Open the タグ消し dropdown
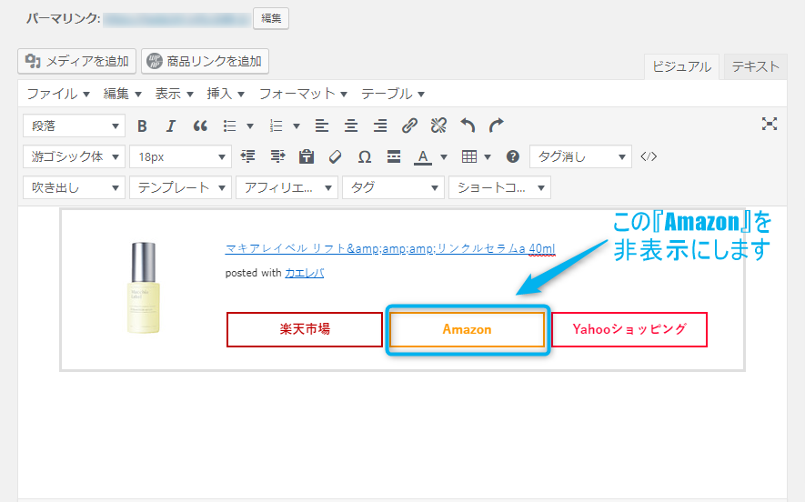The image size is (805, 502). click(x=580, y=156)
